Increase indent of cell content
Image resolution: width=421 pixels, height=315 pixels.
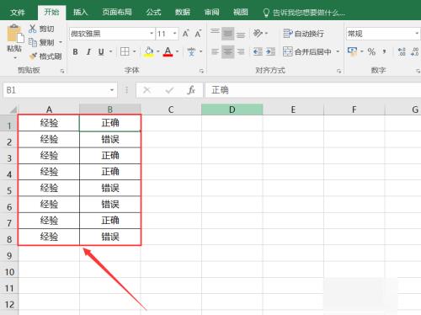(x=270, y=51)
